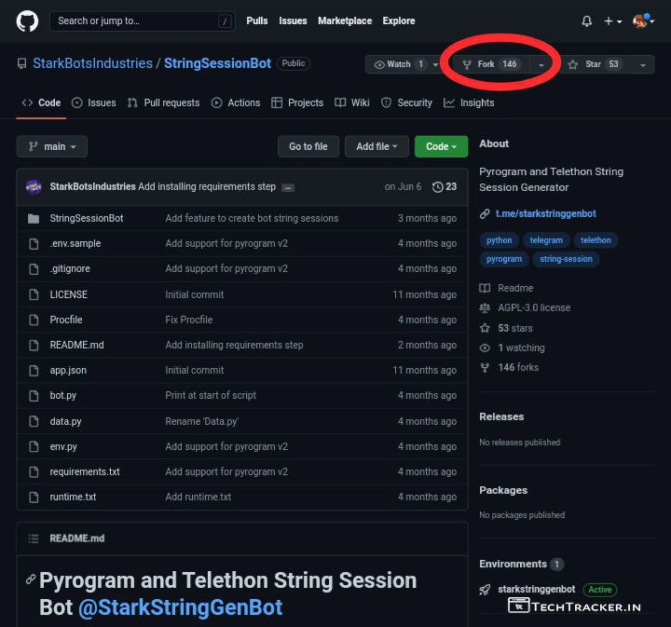Screen dimensions: 671x627
Task: Click the commit history clock icon
Action: pos(438,186)
